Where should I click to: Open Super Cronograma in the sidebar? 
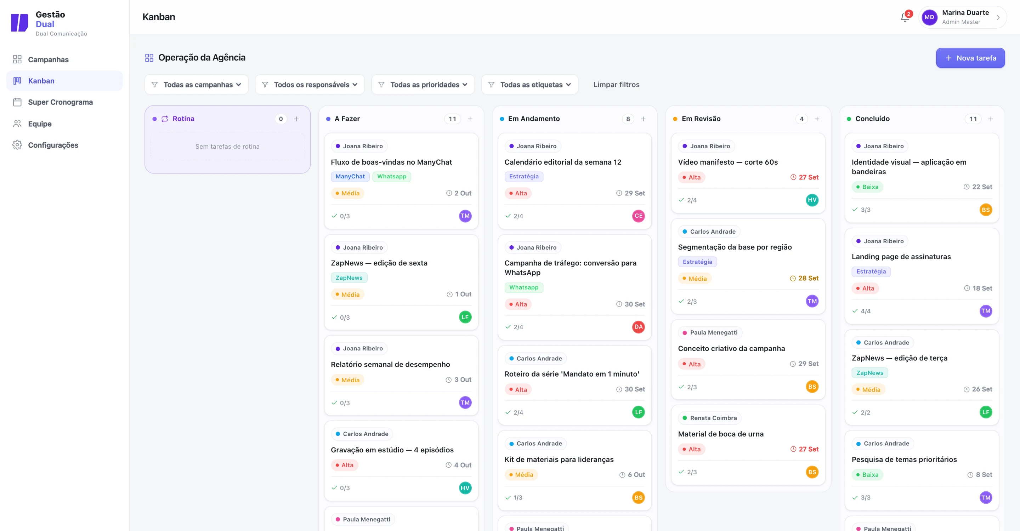(x=64, y=102)
